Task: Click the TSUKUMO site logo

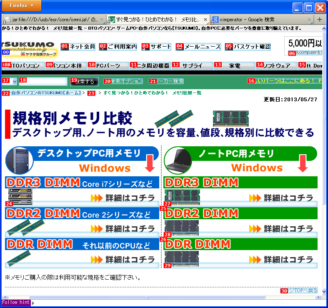Action: point(29,48)
